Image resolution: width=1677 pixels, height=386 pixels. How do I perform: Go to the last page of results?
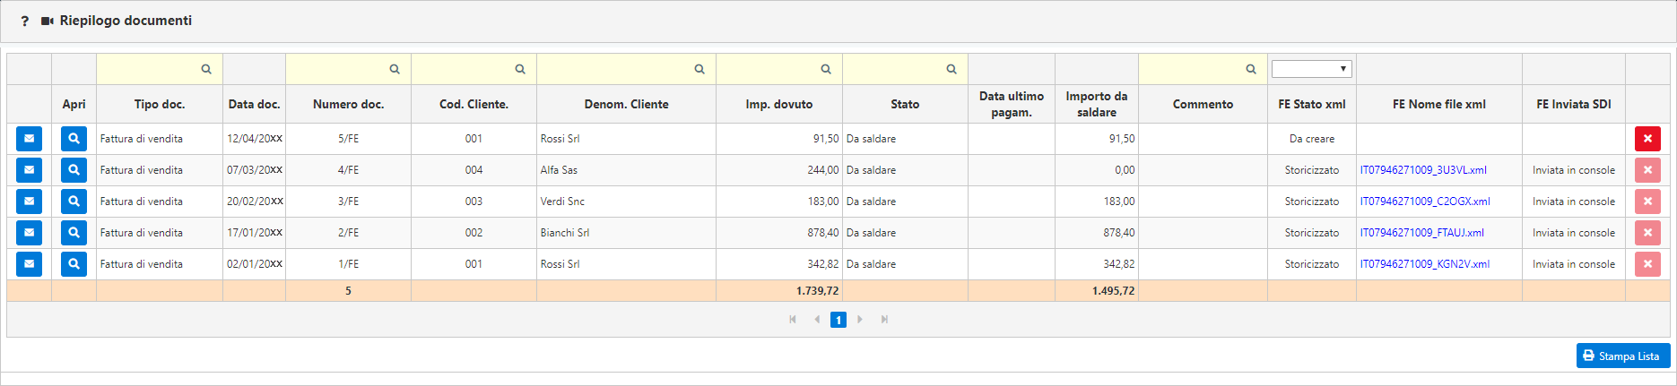884,320
